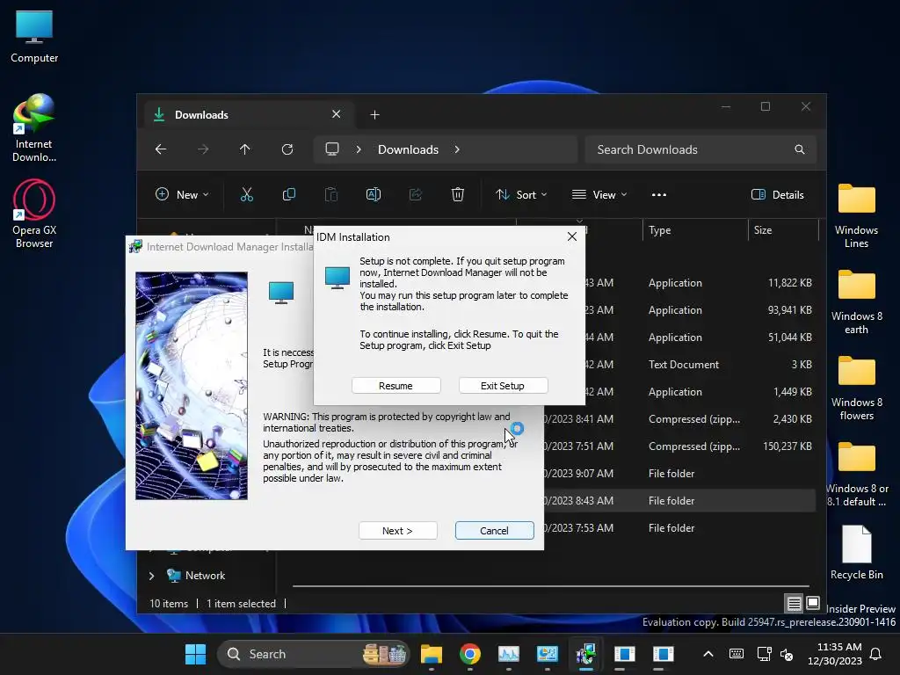This screenshot has height=675, width=900.
Task: Click chevron after Downloads in address bar
Action: coord(457,149)
